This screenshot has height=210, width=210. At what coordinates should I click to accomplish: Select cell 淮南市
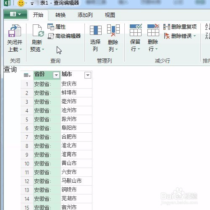point(76,155)
